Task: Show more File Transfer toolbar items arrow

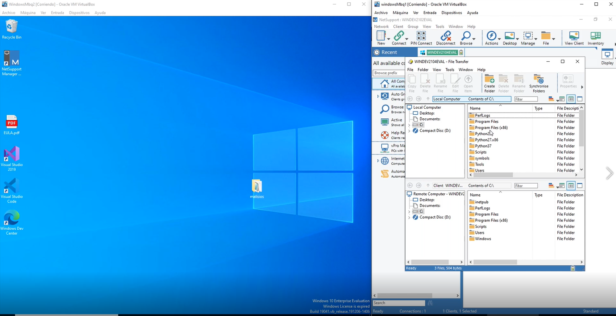Action: (582, 87)
